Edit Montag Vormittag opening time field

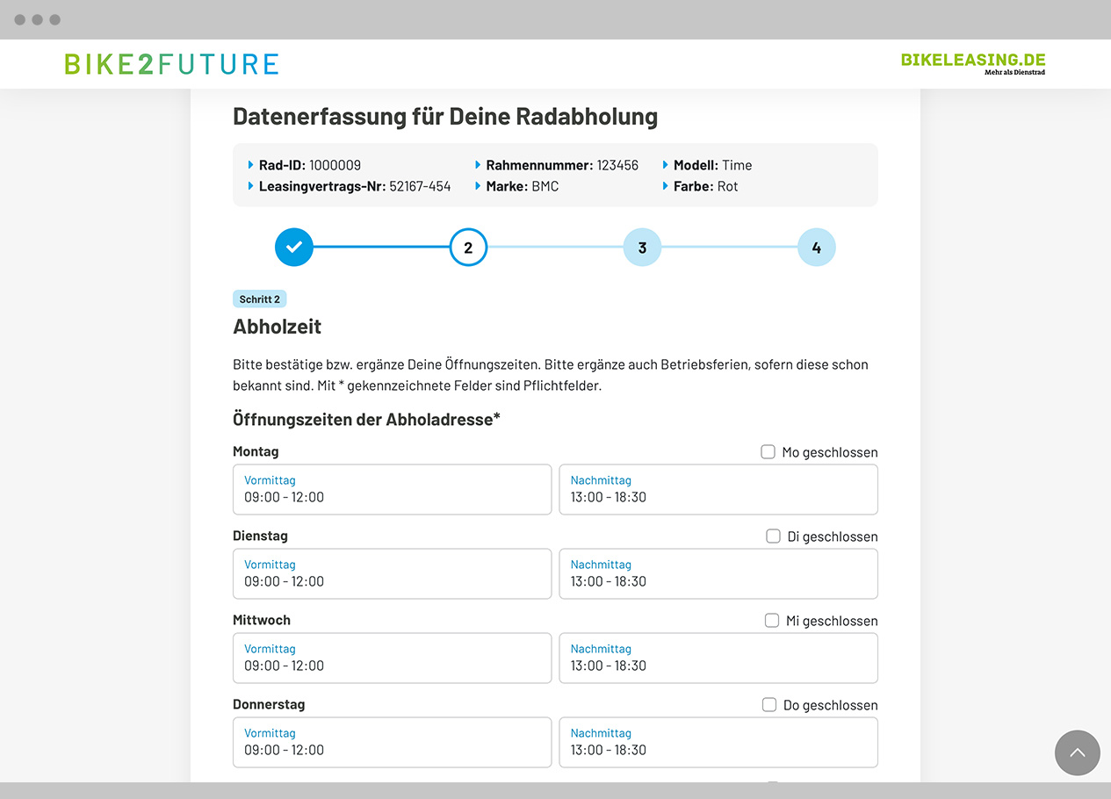pos(392,489)
